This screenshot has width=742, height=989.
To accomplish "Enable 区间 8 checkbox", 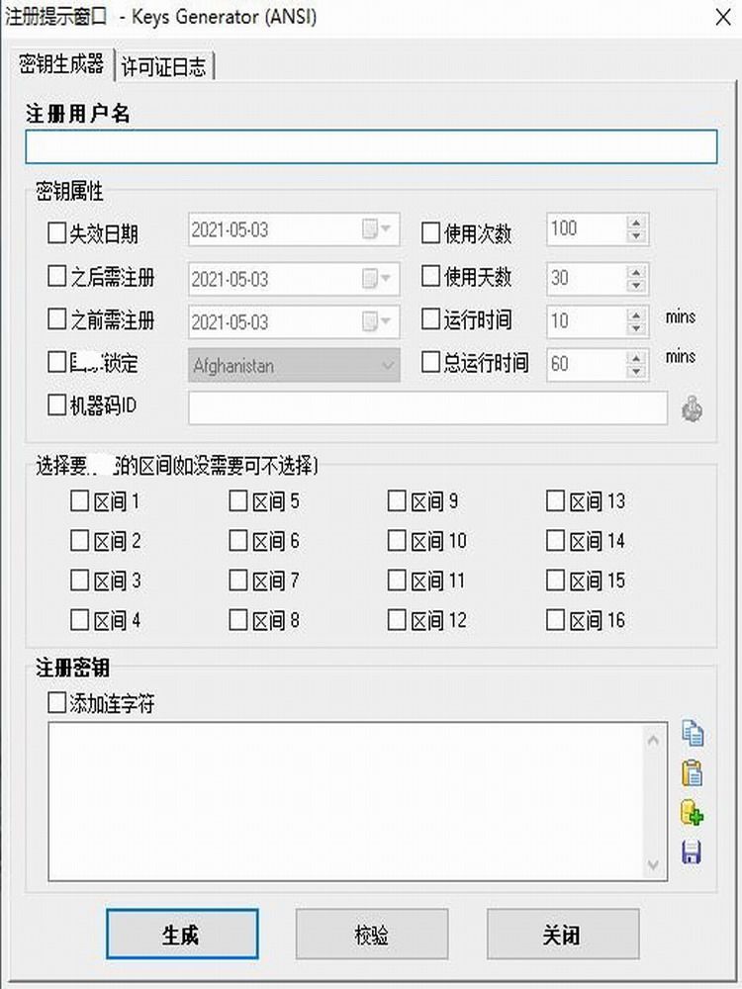I will point(237,620).
